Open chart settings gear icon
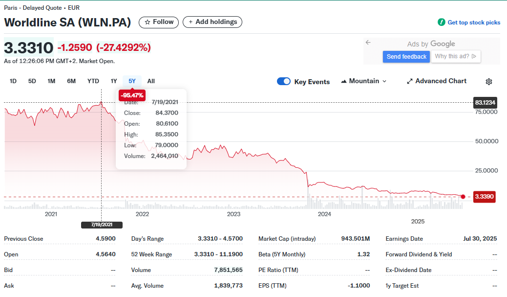The width and height of the screenshot is (507, 297). [x=489, y=82]
